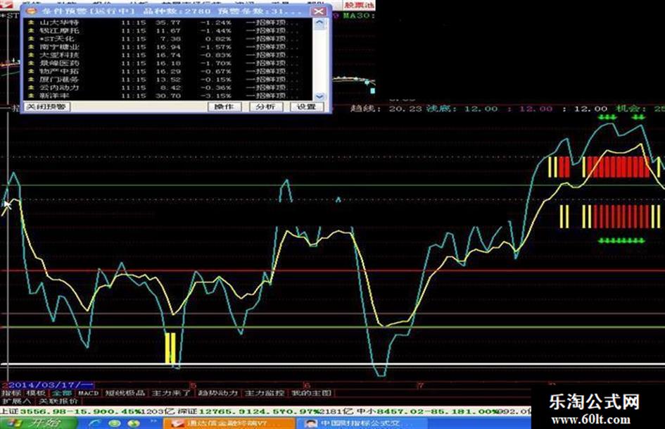Click the Internet Explorer quick launch icon
The width and height of the screenshot is (665, 429).
tap(94, 423)
